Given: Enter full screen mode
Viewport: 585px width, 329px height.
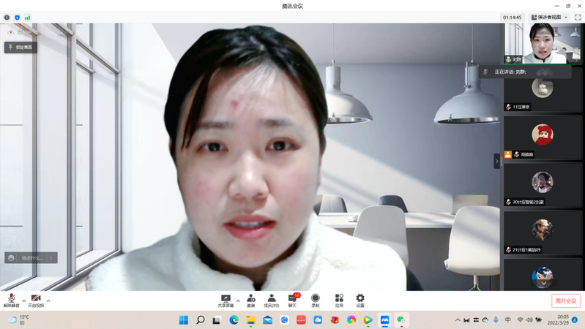Looking at the screenshot, I should (x=577, y=17).
